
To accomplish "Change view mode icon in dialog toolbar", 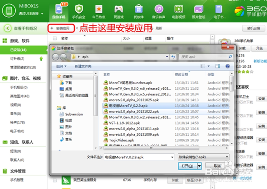I will pyautogui.click(x=203, y=66).
